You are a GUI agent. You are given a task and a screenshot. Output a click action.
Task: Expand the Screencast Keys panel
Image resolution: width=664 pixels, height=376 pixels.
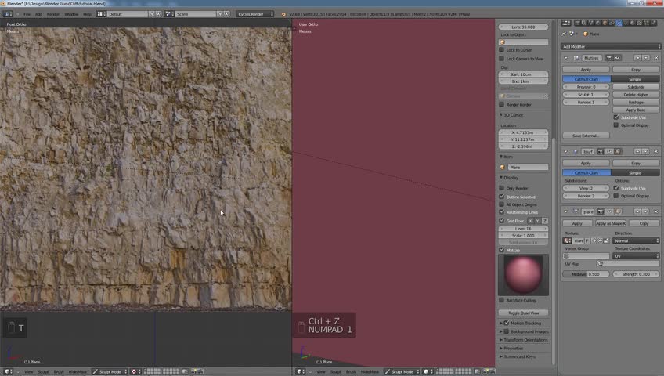point(501,356)
